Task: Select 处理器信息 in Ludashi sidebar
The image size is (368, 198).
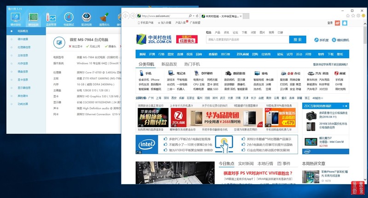Action: [x=24, y=47]
